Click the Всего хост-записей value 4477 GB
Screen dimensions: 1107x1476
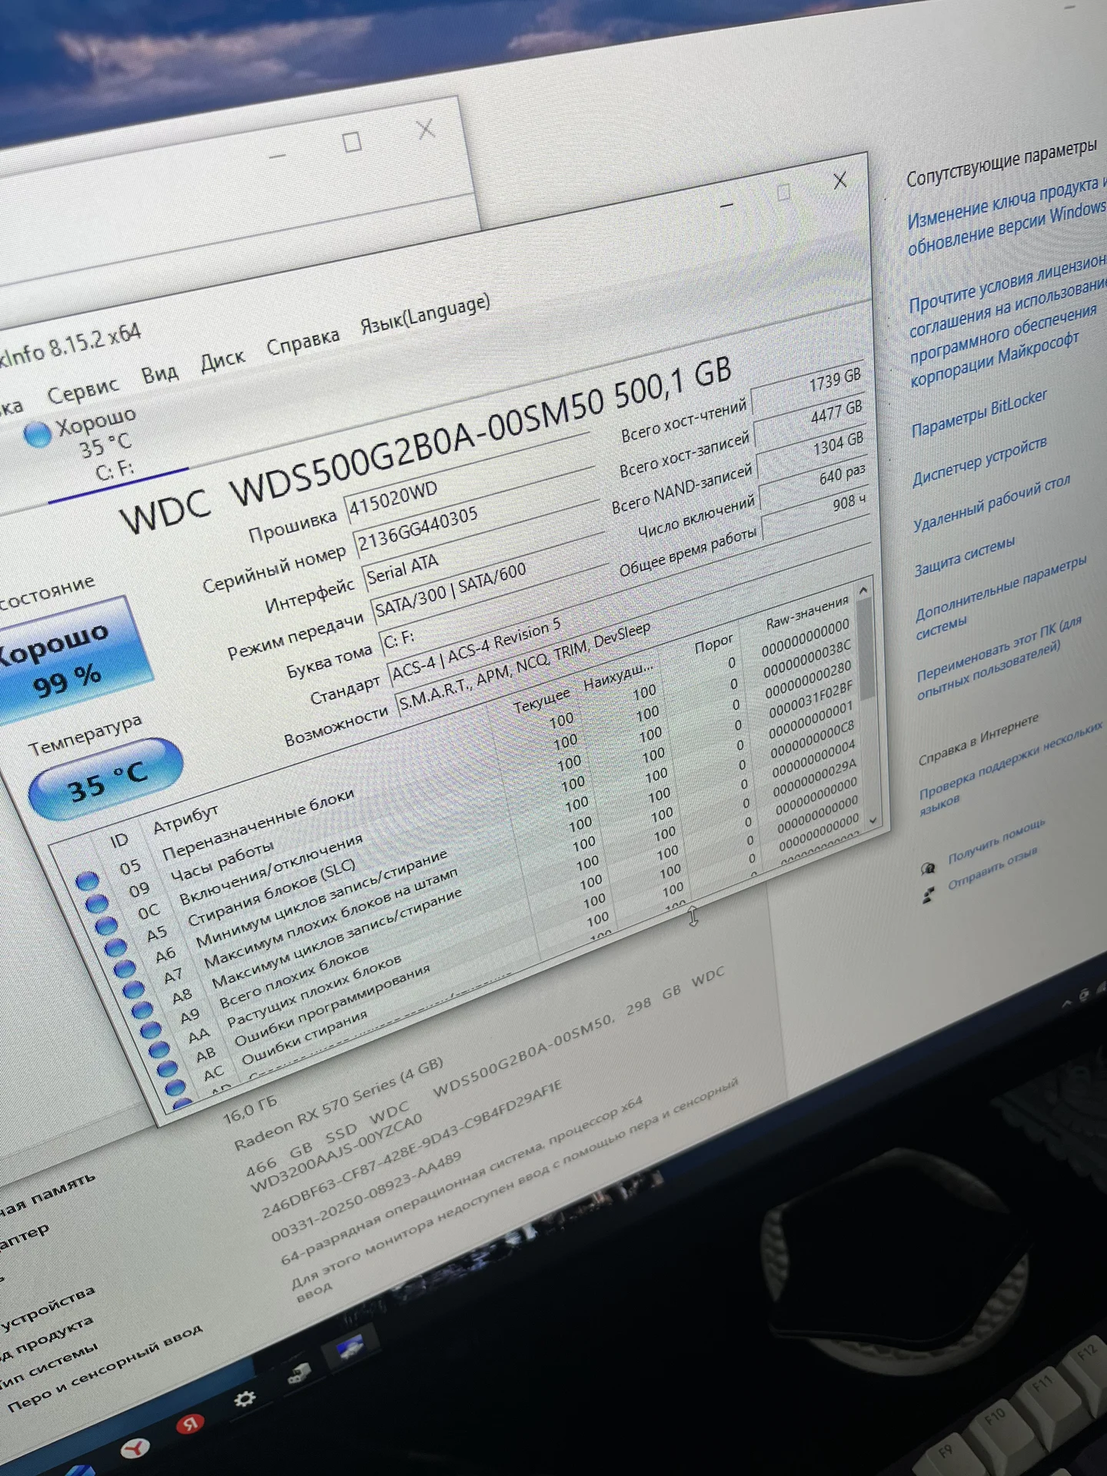pos(810,417)
